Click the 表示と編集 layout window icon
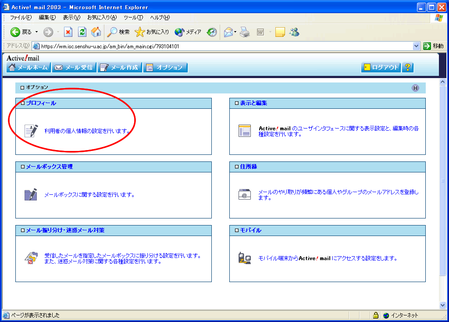The image size is (449, 322). [x=245, y=131]
